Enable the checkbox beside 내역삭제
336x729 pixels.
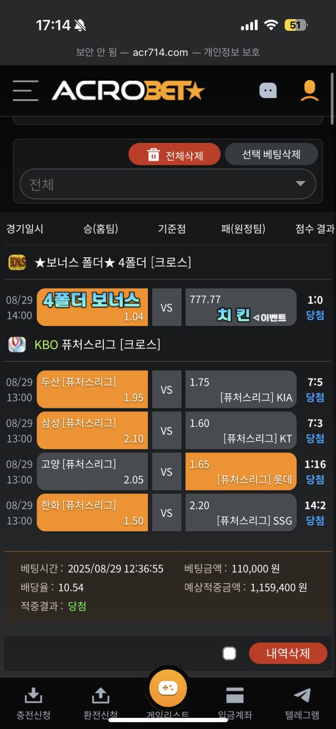point(229,653)
